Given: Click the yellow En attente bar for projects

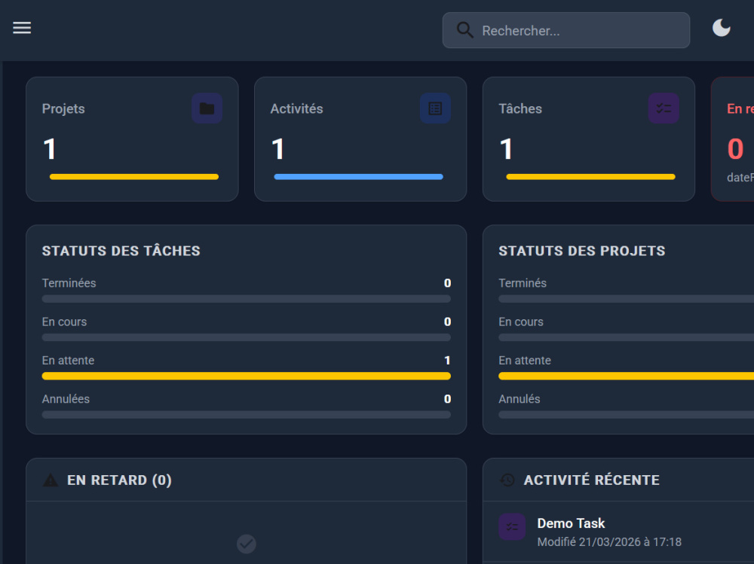Looking at the screenshot, I should click(x=626, y=377).
